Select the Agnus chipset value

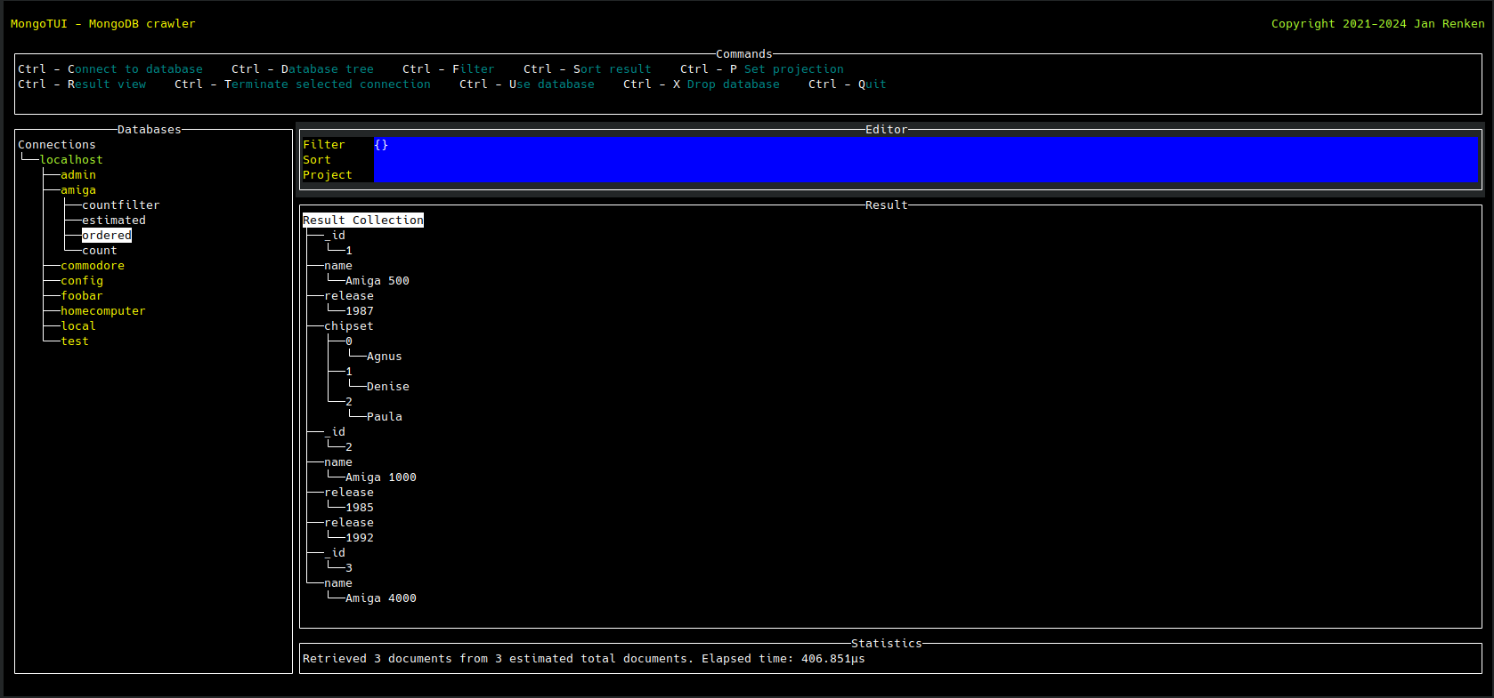click(385, 357)
